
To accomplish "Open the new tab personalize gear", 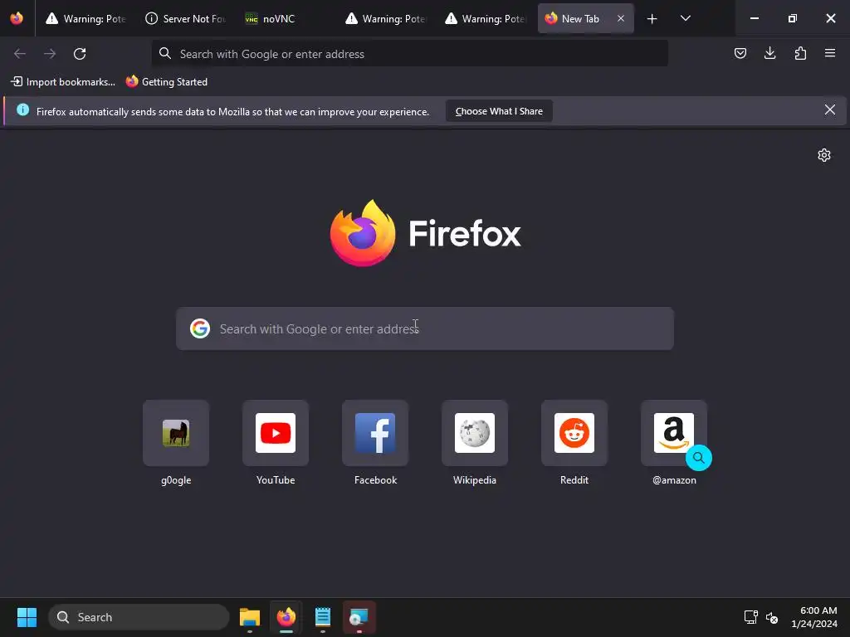I will (824, 155).
